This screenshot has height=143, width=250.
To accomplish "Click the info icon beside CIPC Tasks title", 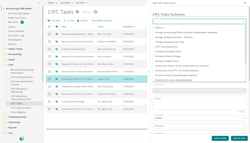I will click(77, 12).
